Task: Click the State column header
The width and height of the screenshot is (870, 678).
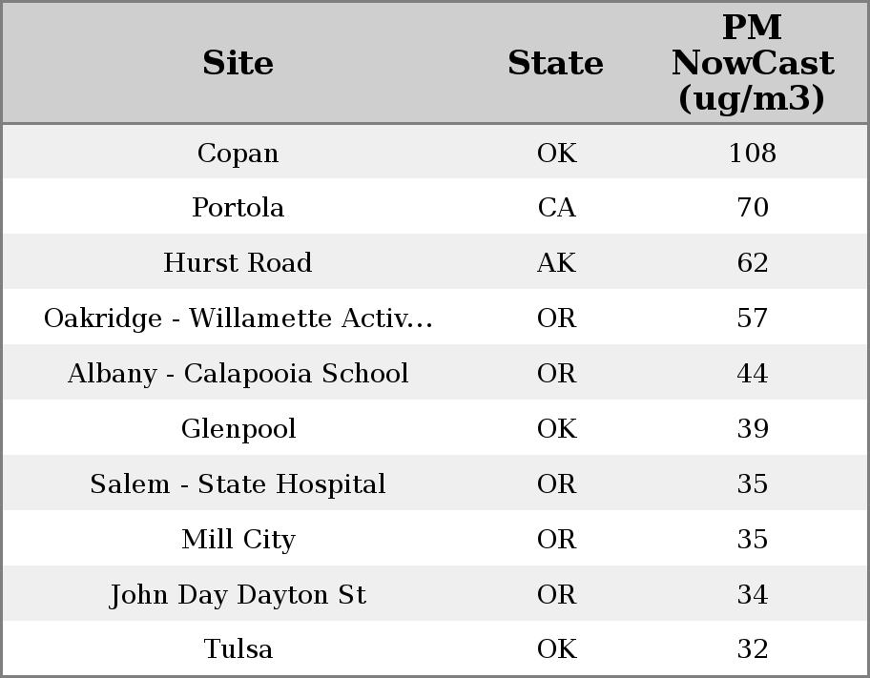Action: 555,63
